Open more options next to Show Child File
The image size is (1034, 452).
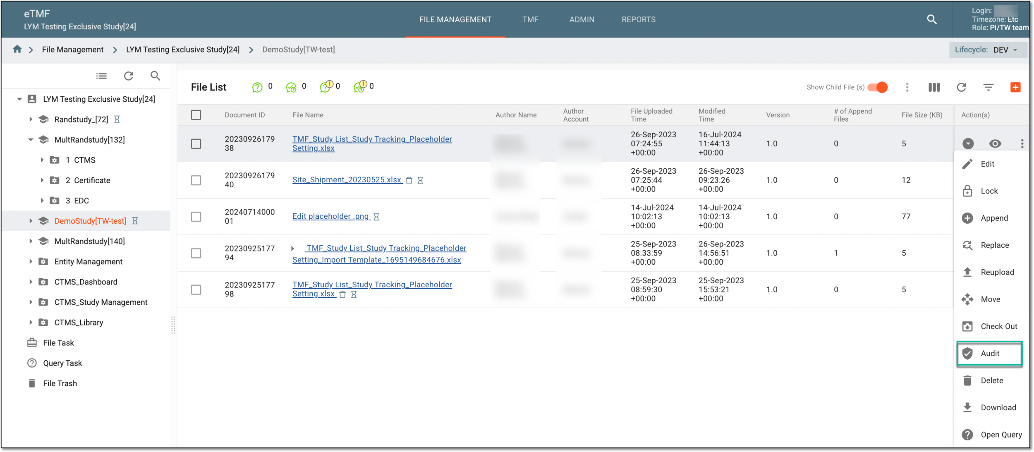click(907, 87)
